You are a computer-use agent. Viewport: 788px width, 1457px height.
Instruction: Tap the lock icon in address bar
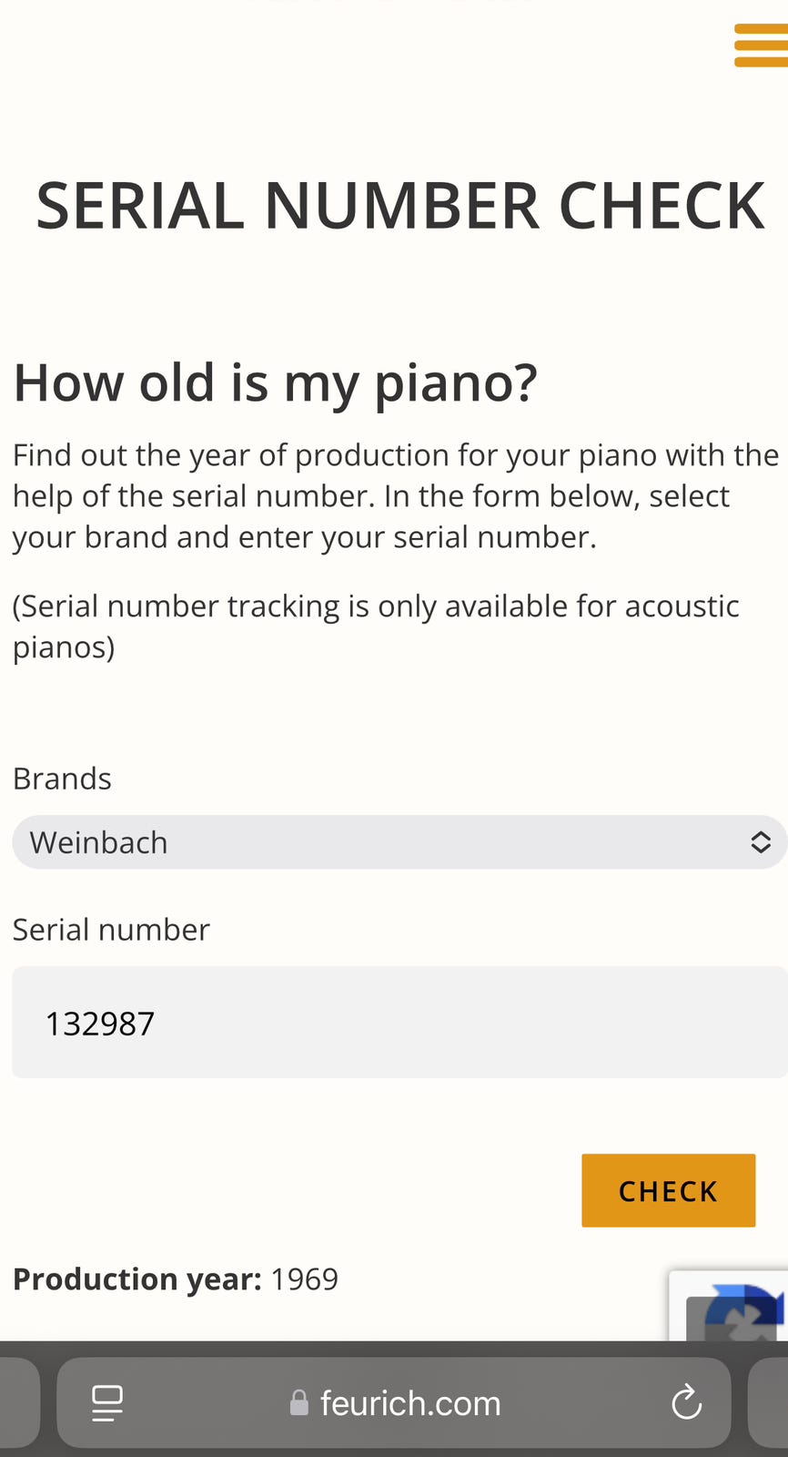298,1403
